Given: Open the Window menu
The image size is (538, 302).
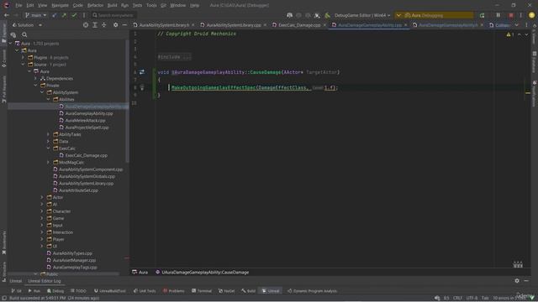Looking at the screenshot, I should [x=177, y=5].
